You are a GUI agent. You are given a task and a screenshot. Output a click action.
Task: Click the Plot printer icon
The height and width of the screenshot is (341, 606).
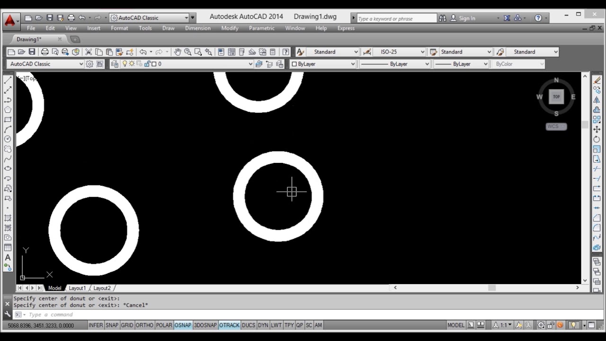click(x=45, y=52)
